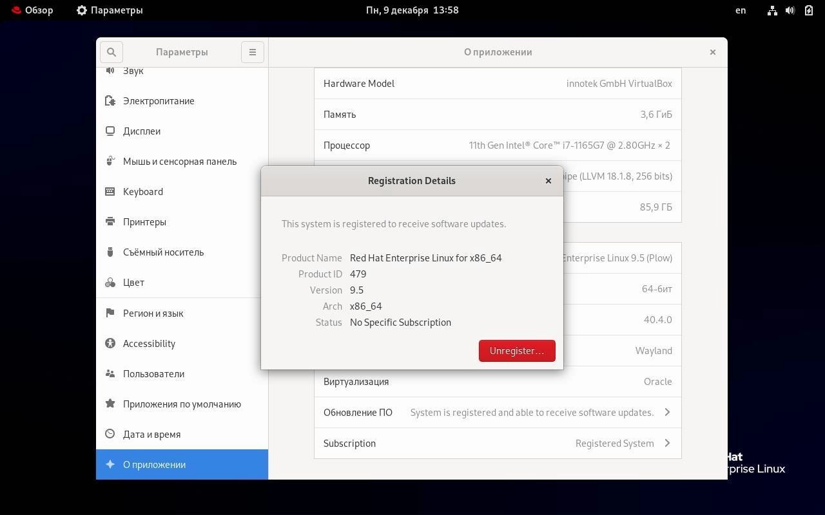825x515 pixels.
Task: Open Обзор activities overview
Action: click(x=32, y=10)
